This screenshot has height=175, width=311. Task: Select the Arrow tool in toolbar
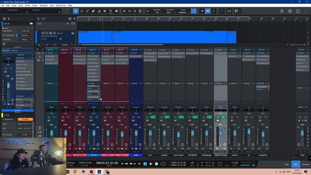[x=76, y=11]
